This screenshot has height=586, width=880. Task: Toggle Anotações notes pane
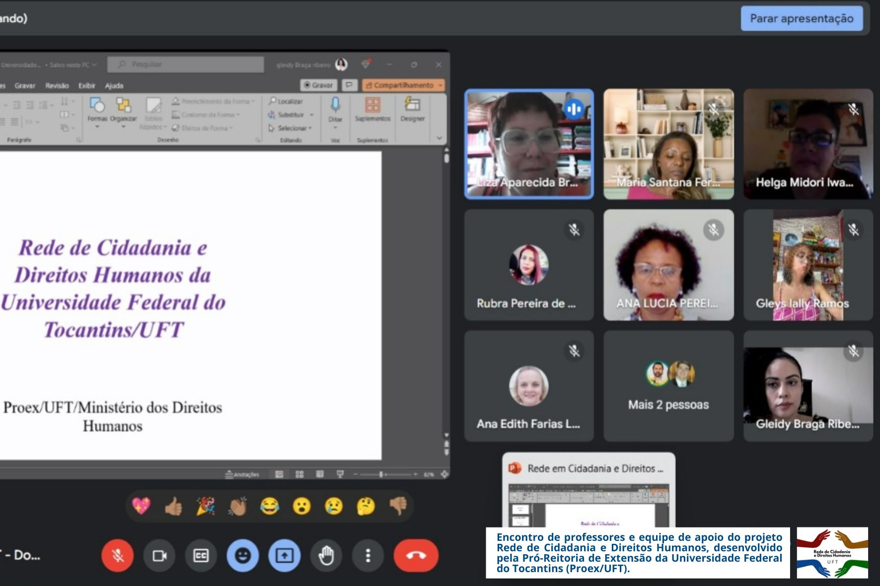242,474
